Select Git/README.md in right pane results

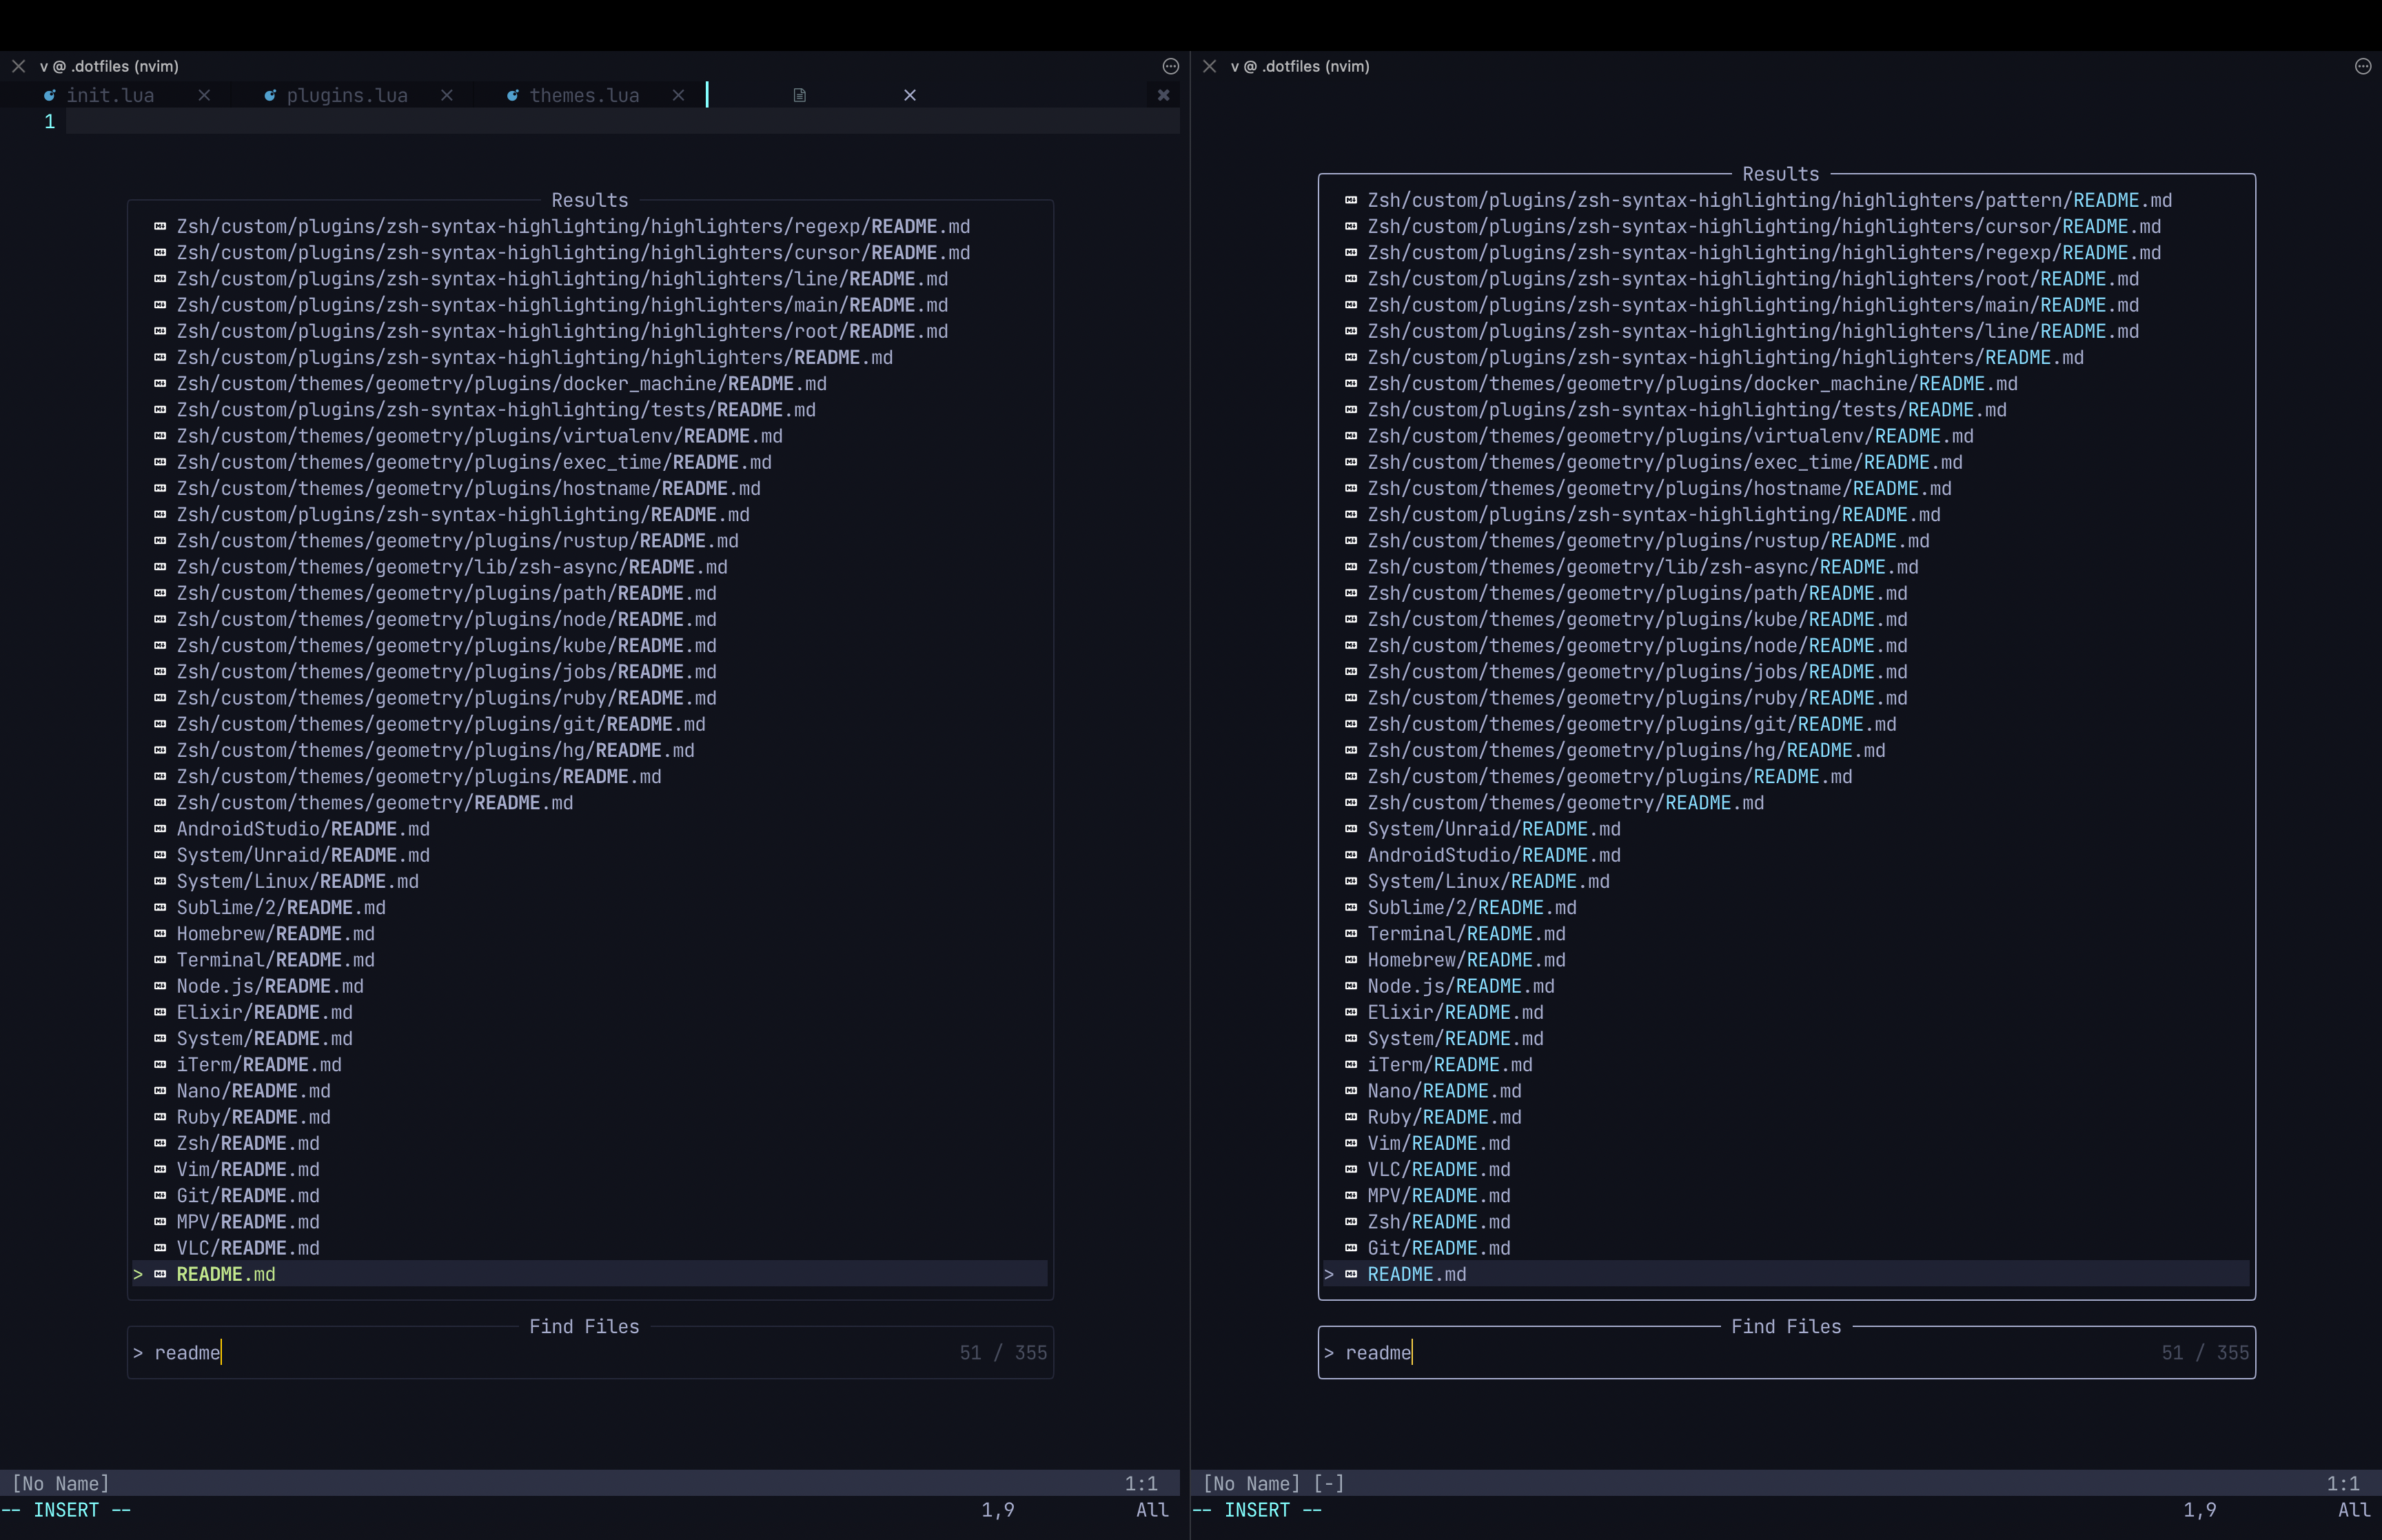[1438, 1248]
